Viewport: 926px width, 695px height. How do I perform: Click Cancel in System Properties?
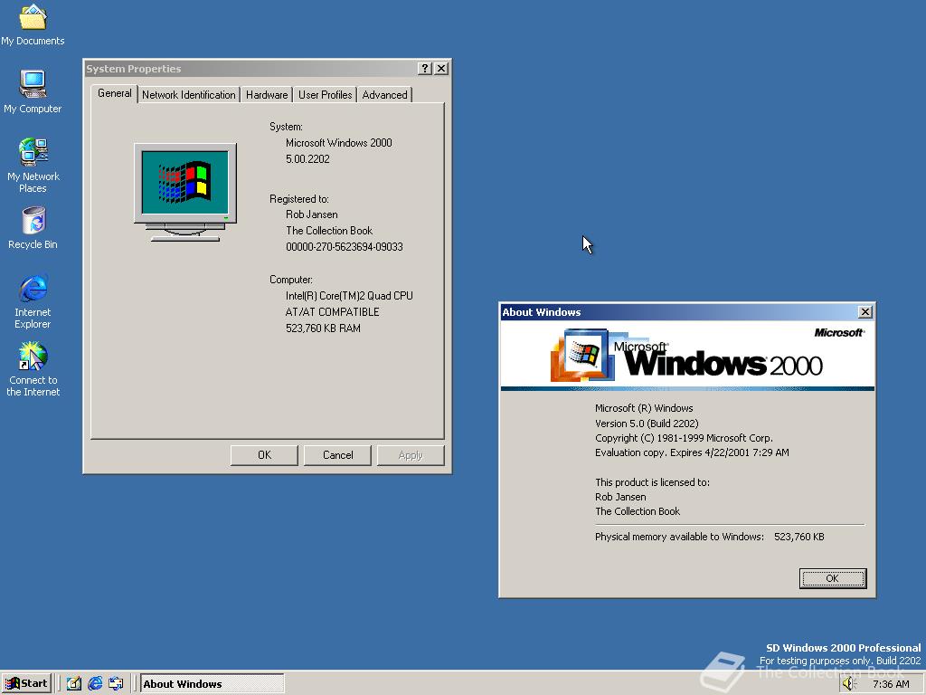(337, 455)
